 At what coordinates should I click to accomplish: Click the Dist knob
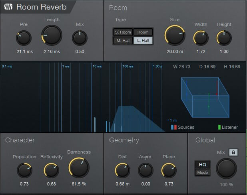coord(122,170)
